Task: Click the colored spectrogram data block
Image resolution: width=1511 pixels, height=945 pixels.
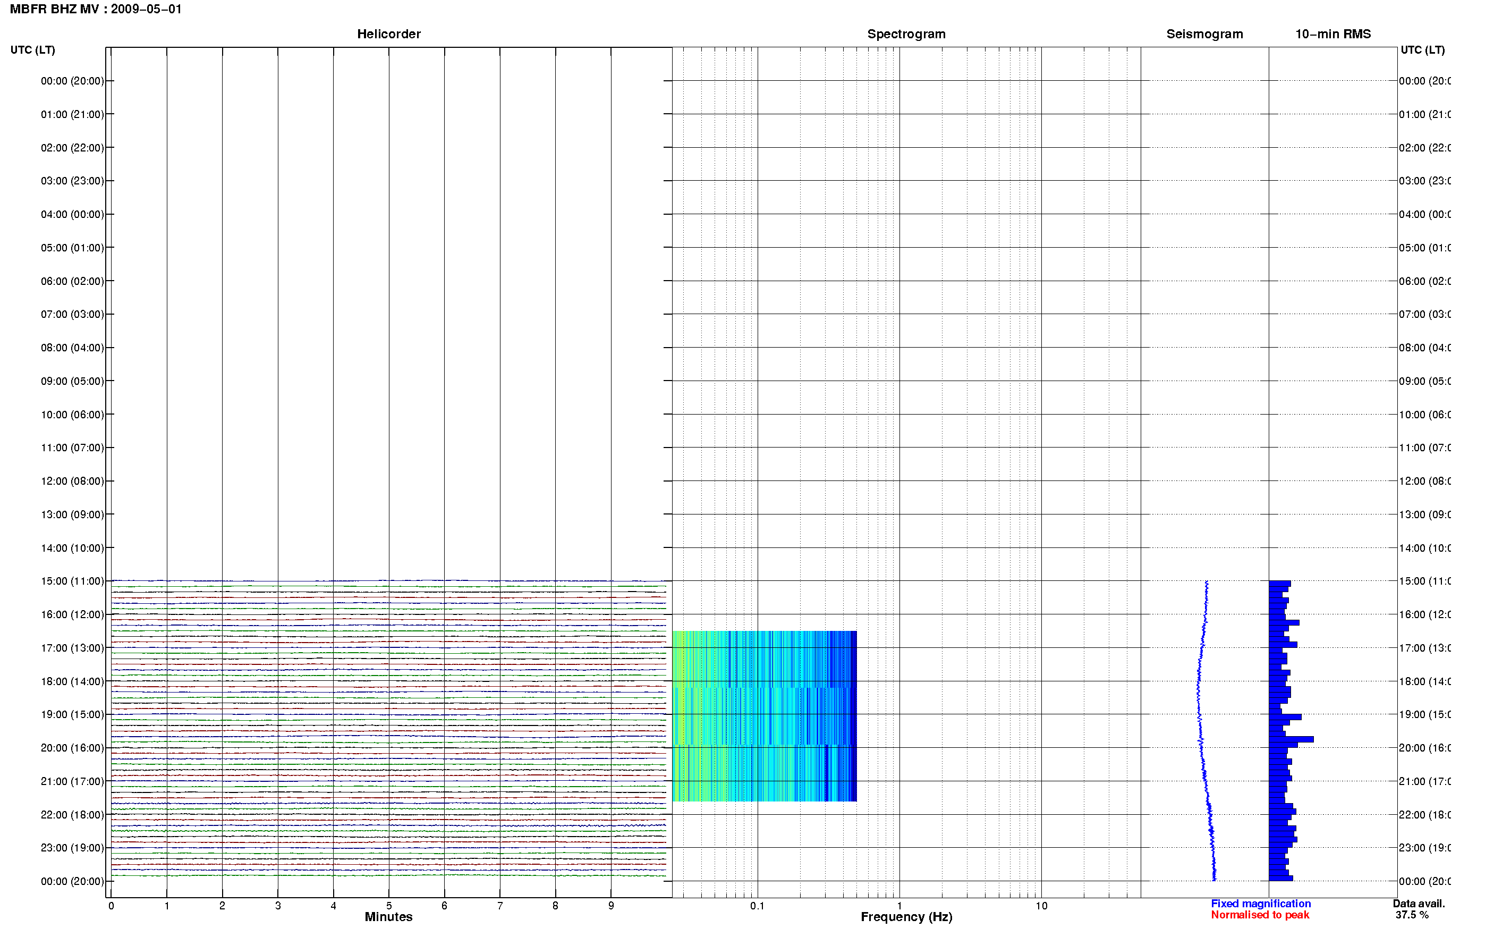Action: pos(765,716)
